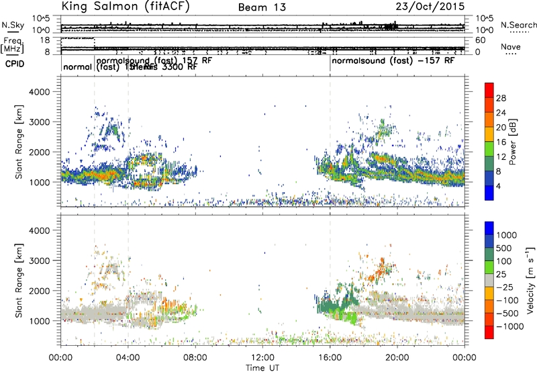This screenshot has width=537, height=372.
Task: Click the Velocity panel "Slant Range [km]" axis label
Action: 19,281
